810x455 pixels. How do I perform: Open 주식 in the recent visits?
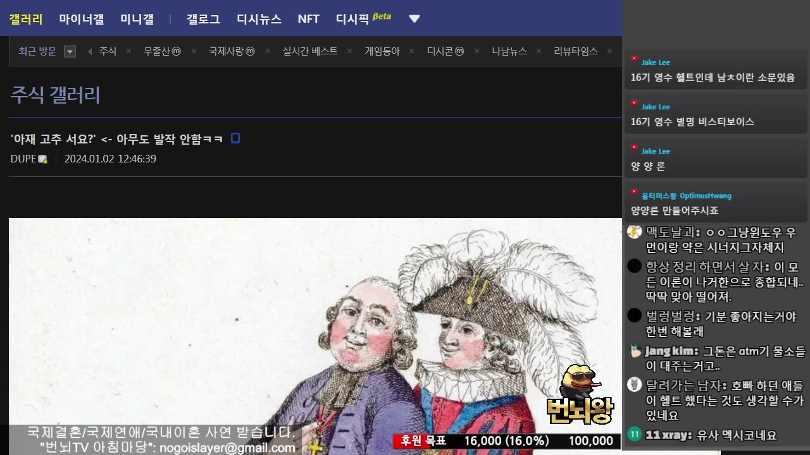[x=108, y=51]
